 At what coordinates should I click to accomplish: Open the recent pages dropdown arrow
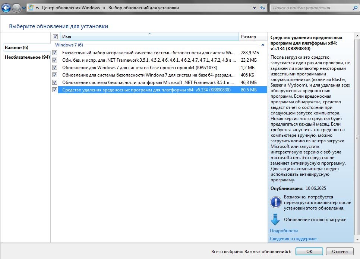24,8
